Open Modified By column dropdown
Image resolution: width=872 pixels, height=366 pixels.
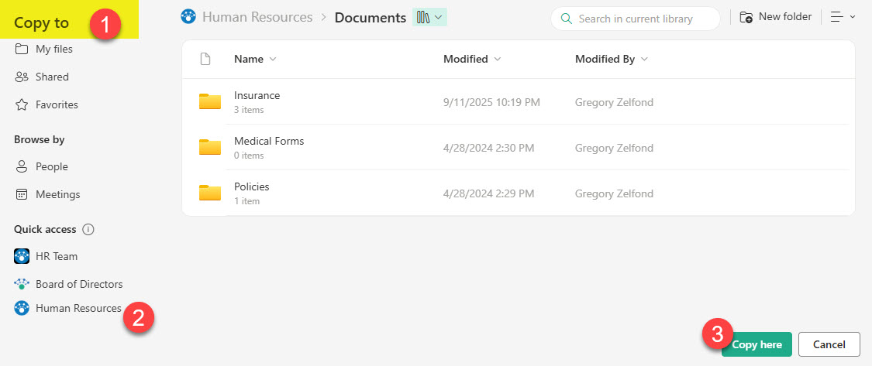tap(644, 59)
